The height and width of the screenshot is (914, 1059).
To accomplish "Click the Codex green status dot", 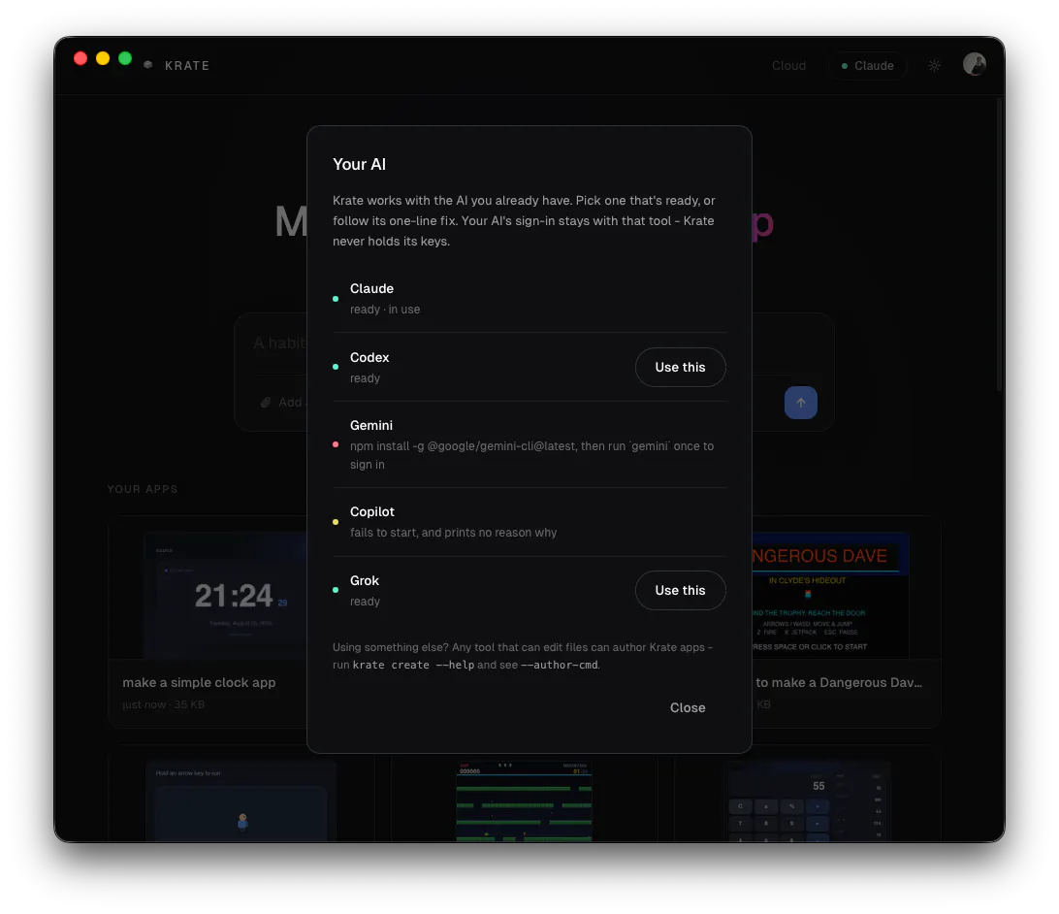I will coord(336,367).
